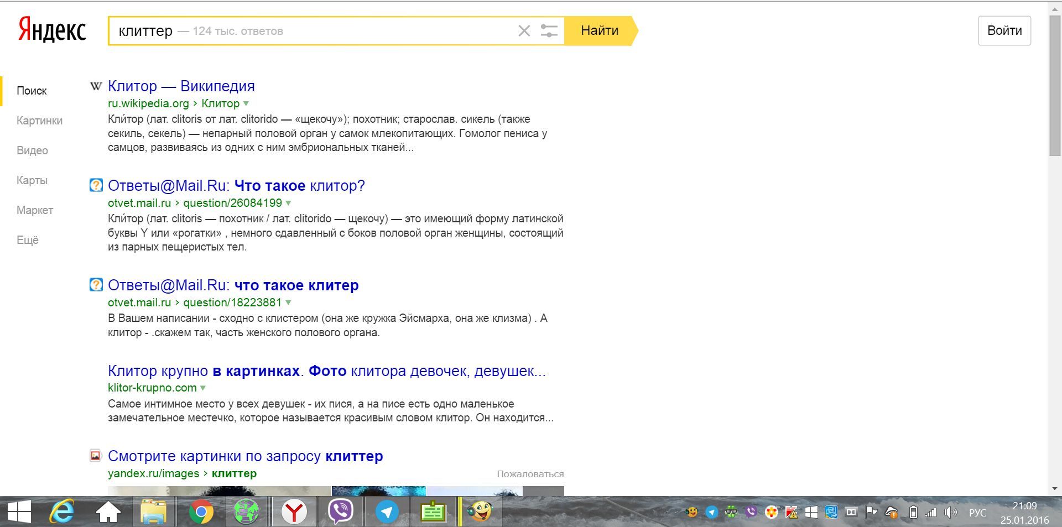Viewport: 1062px width, 527px height.
Task: Clear the search query with the X icon
Action: pyautogui.click(x=524, y=31)
